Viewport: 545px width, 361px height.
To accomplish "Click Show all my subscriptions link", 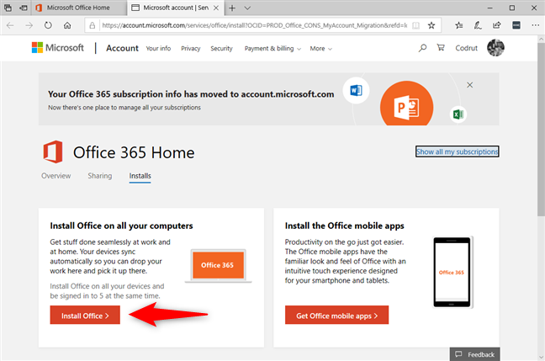I will point(457,151).
